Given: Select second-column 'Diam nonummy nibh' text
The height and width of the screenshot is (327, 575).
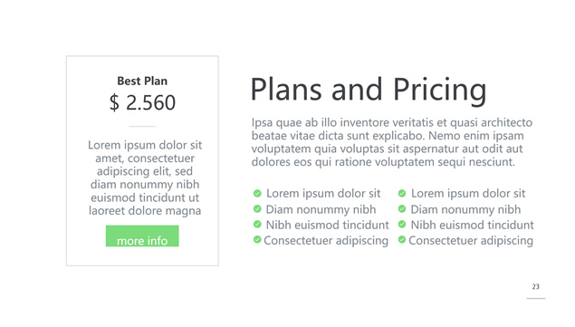Looking at the screenshot, I should [x=465, y=209].
